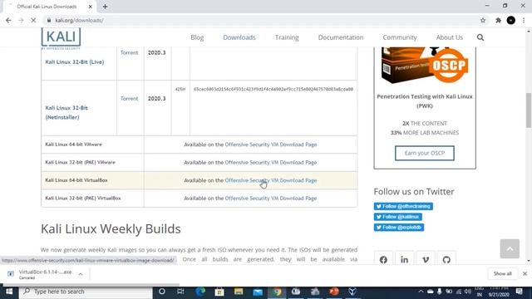Click the 2020.3 version in Netinstaller row
This screenshot has width=532, height=299.
pos(157,98)
